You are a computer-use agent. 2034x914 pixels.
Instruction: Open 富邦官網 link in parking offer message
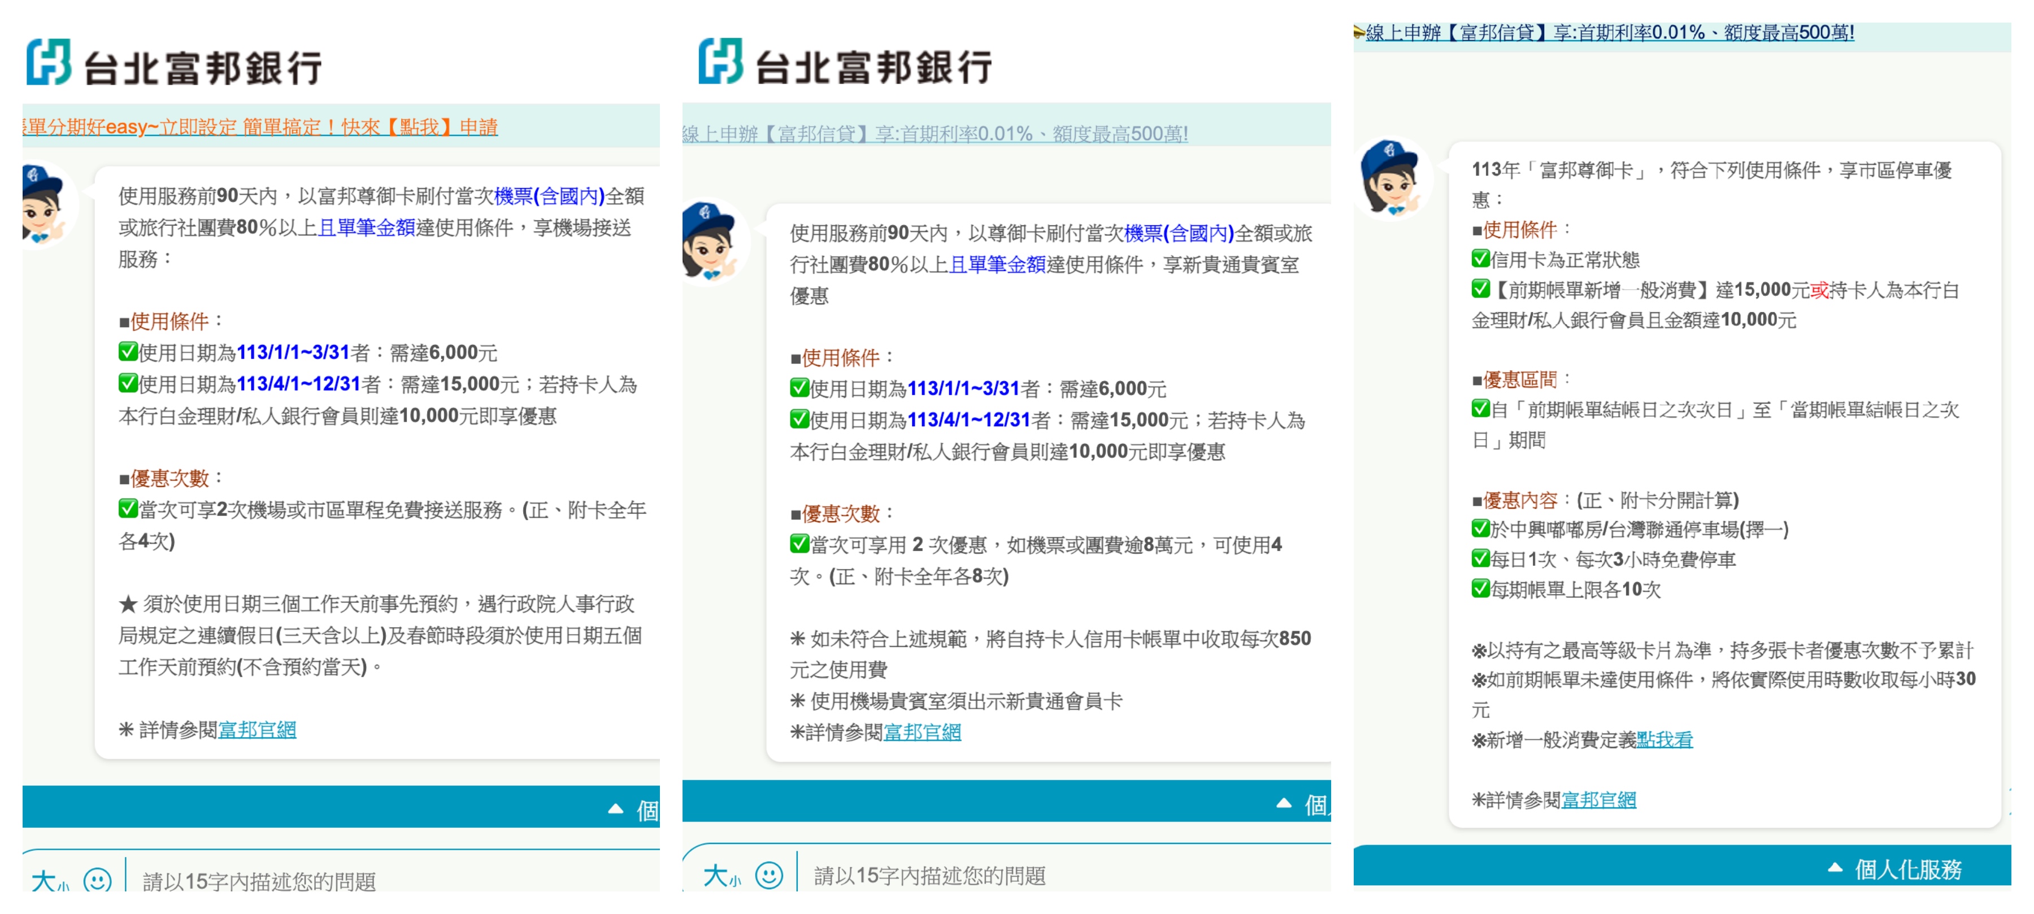pyautogui.click(x=1598, y=799)
